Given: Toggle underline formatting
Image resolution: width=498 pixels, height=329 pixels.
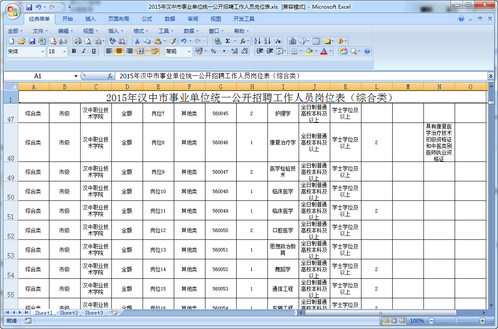Looking at the screenshot, I should point(94,51).
